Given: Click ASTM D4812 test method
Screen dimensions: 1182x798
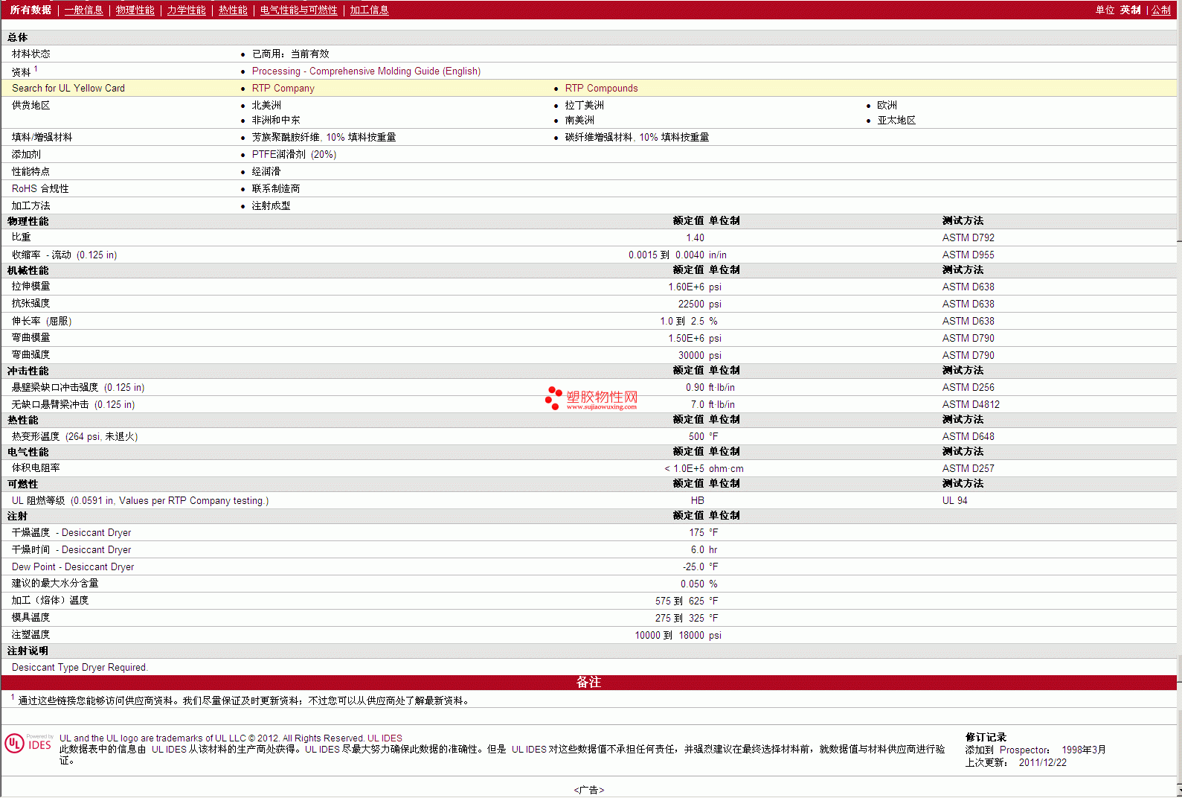Looking at the screenshot, I should point(971,404).
